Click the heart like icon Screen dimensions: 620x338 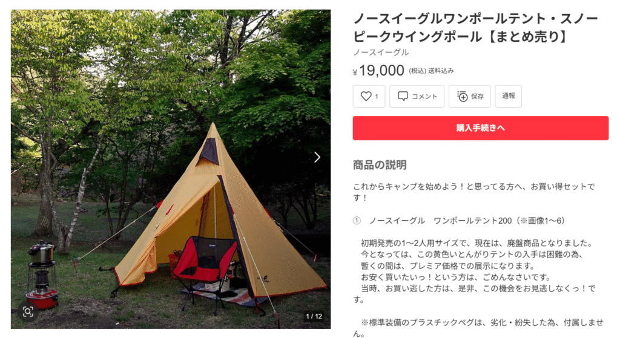[x=366, y=96]
